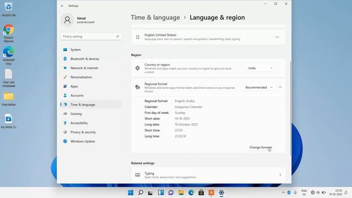Open Typing related settings chevron

click(x=280, y=175)
